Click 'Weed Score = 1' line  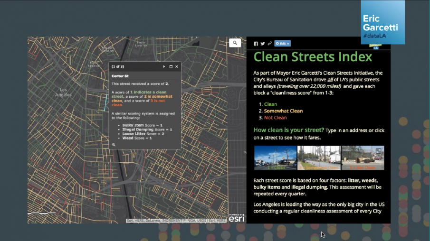coord(137,138)
